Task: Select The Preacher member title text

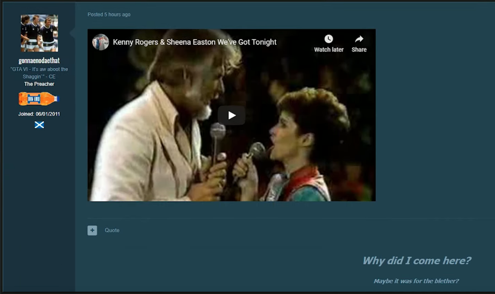Action: pos(39,84)
